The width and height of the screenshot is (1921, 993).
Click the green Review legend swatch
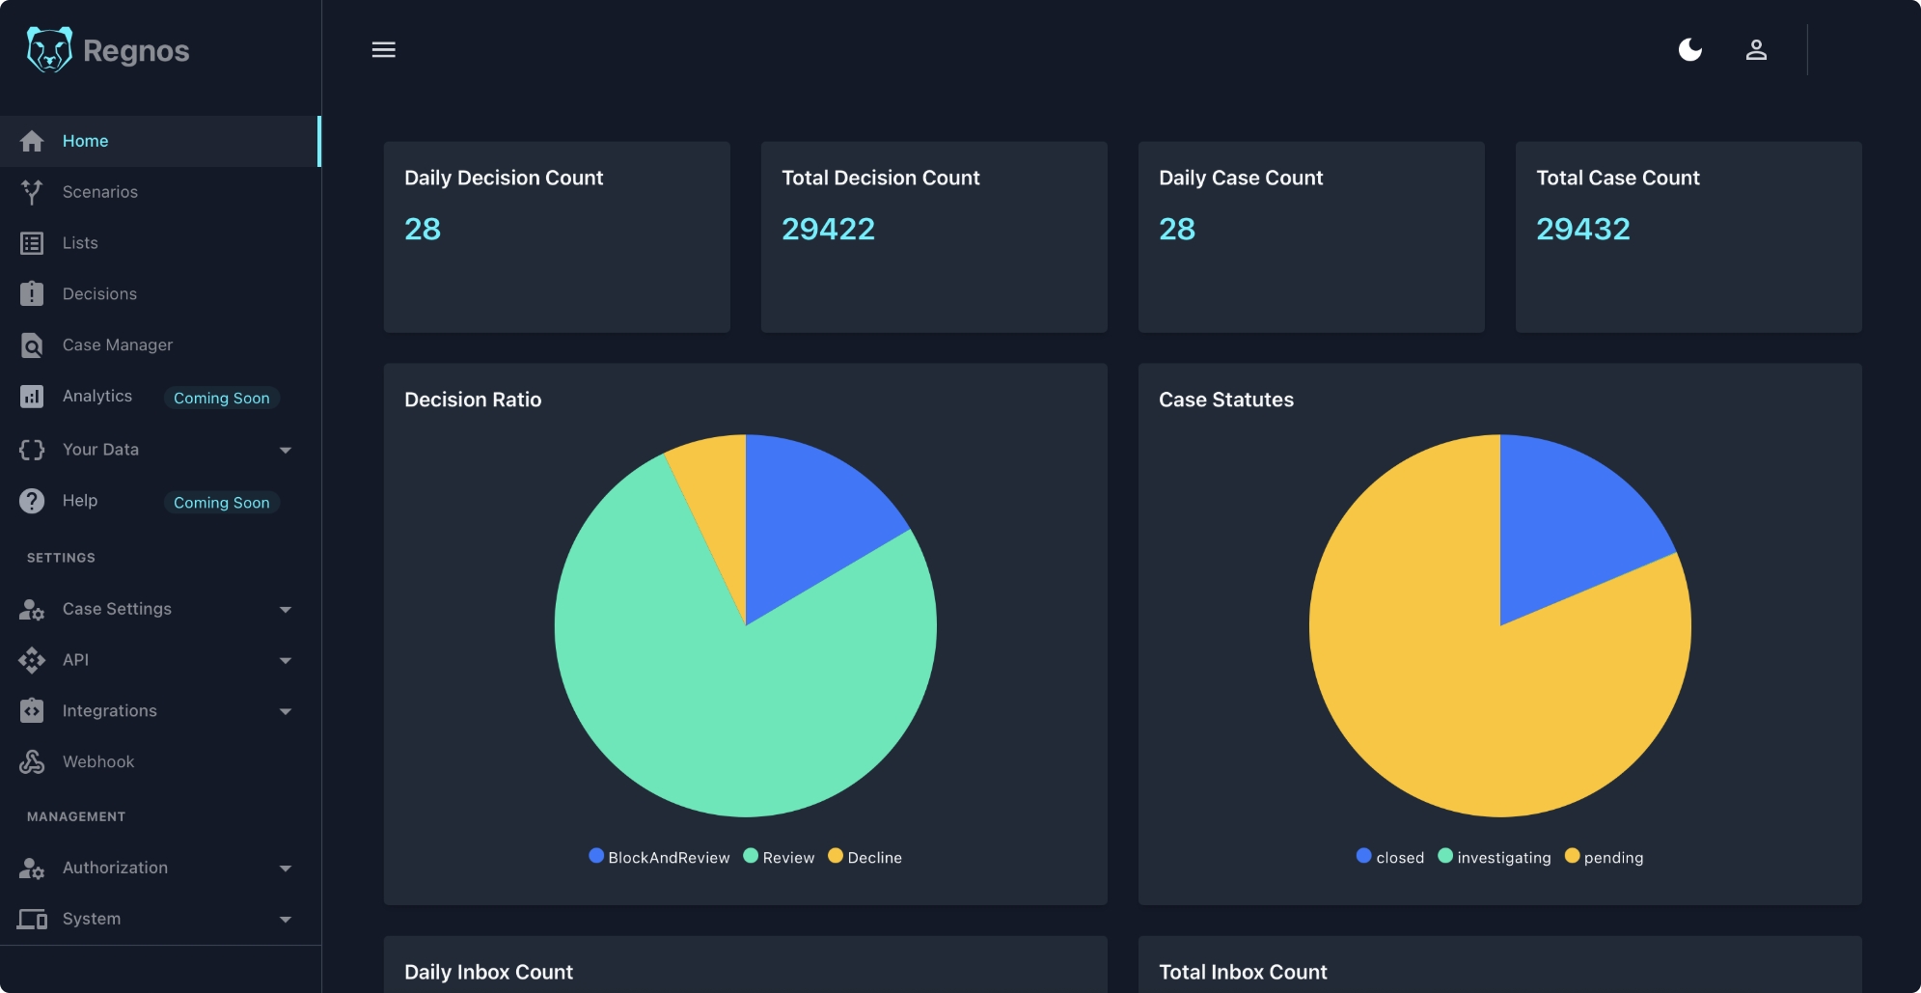(x=751, y=856)
